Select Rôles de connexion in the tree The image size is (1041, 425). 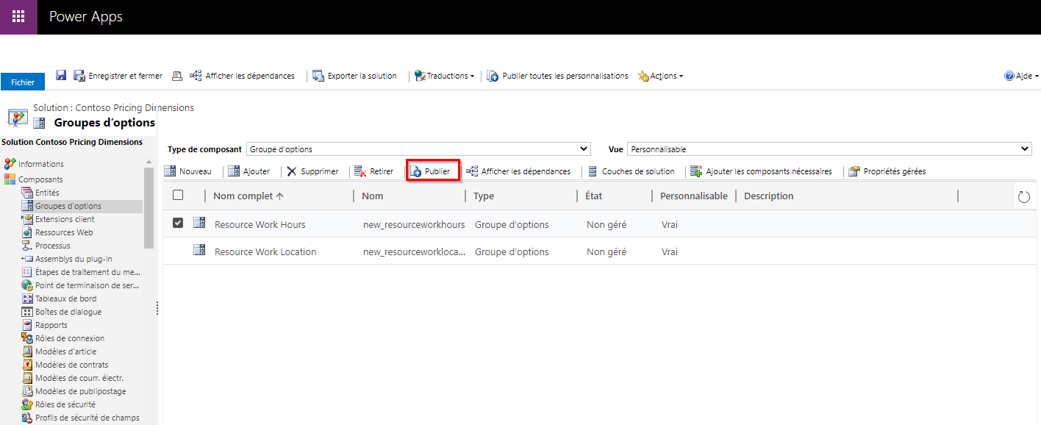(x=70, y=338)
